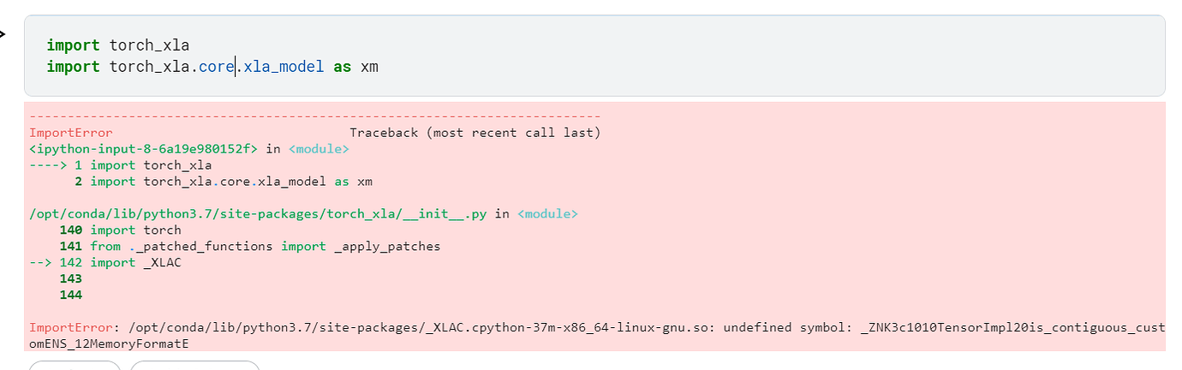Image resolution: width=1182 pixels, height=370 pixels.
Task: Click the '-->' arrow at line 142
Action: click(40, 262)
